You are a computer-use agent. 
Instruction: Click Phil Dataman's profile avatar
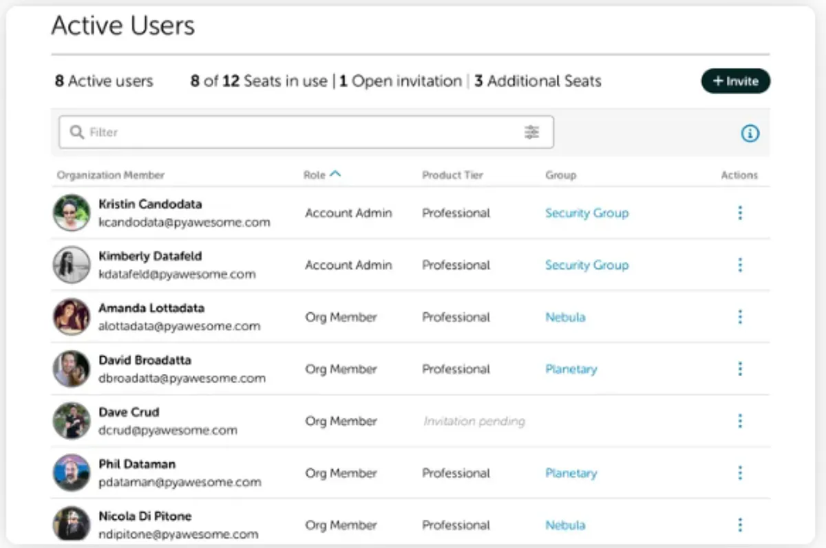pyautogui.click(x=72, y=473)
